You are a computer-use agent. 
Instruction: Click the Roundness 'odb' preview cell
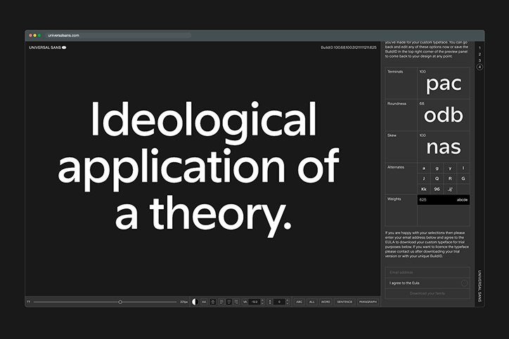[x=444, y=114]
